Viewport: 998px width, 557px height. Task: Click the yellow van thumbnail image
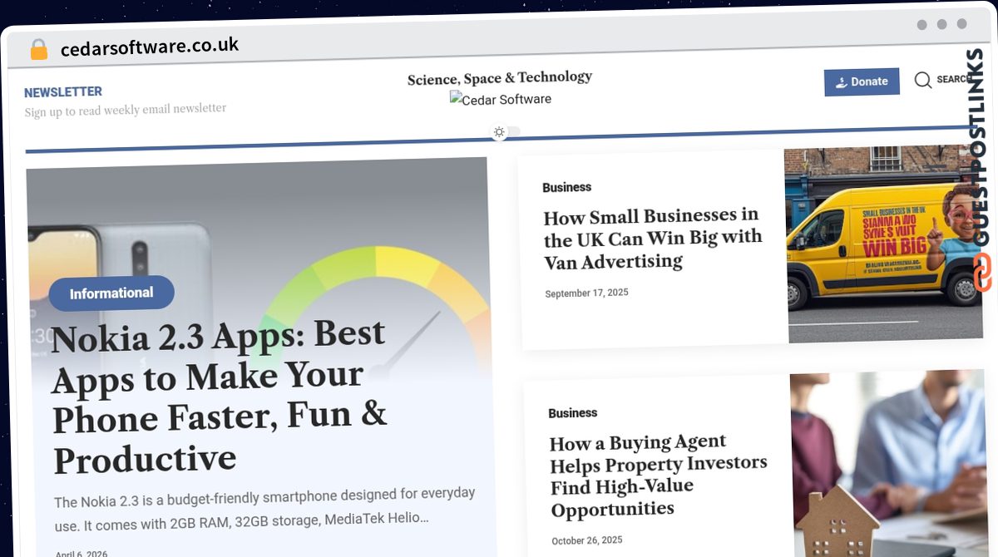(882, 243)
